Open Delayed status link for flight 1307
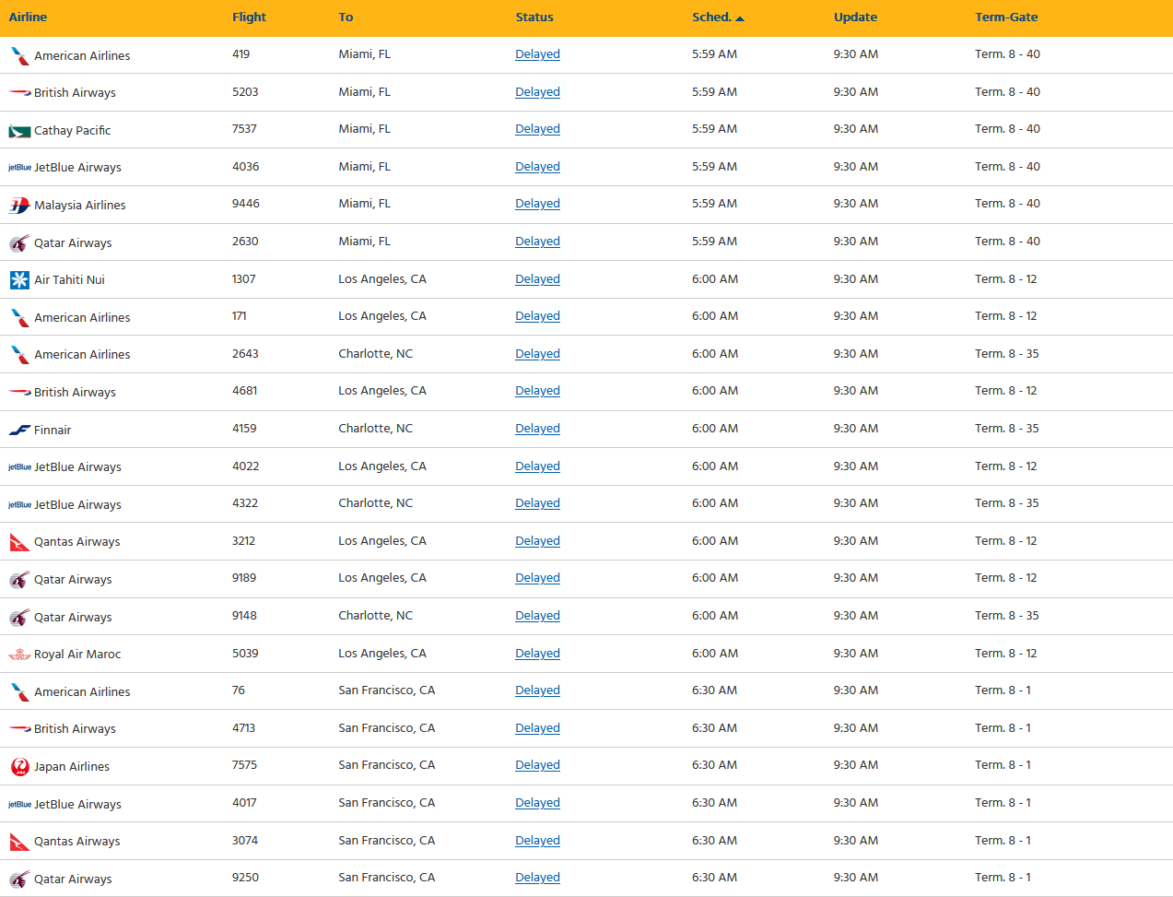 pos(537,279)
